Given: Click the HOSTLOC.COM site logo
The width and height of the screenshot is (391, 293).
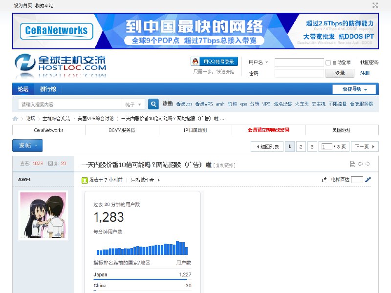Looking at the screenshot, I should tap(61, 65).
